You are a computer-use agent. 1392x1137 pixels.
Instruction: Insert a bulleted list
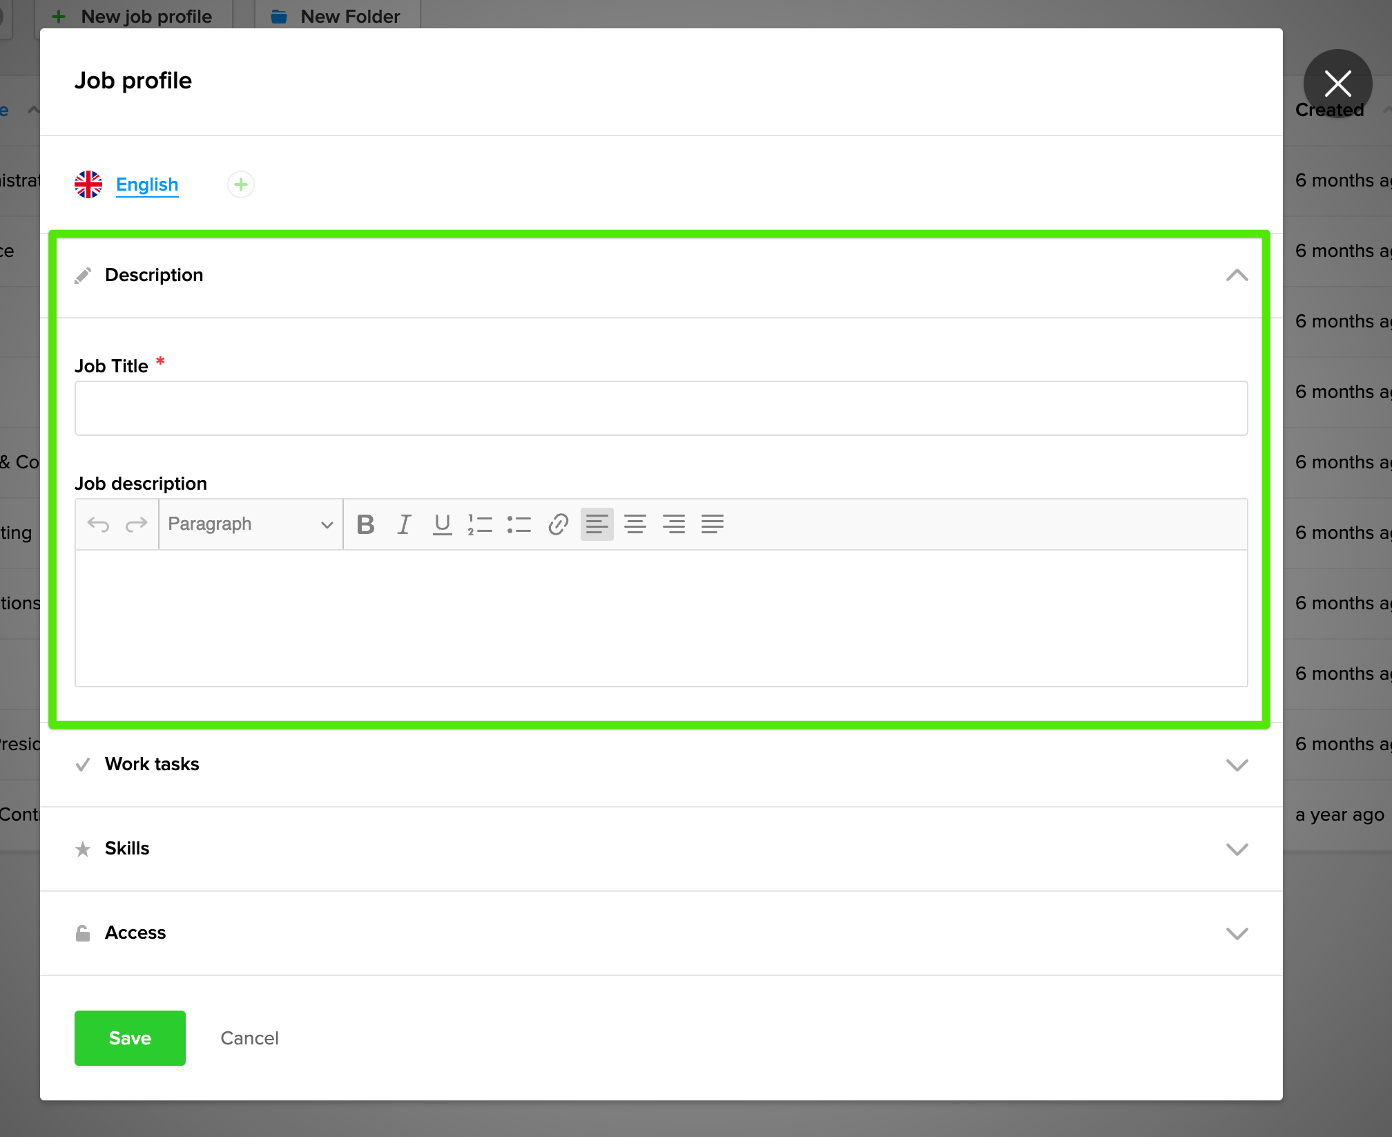click(x=519, y=524)
